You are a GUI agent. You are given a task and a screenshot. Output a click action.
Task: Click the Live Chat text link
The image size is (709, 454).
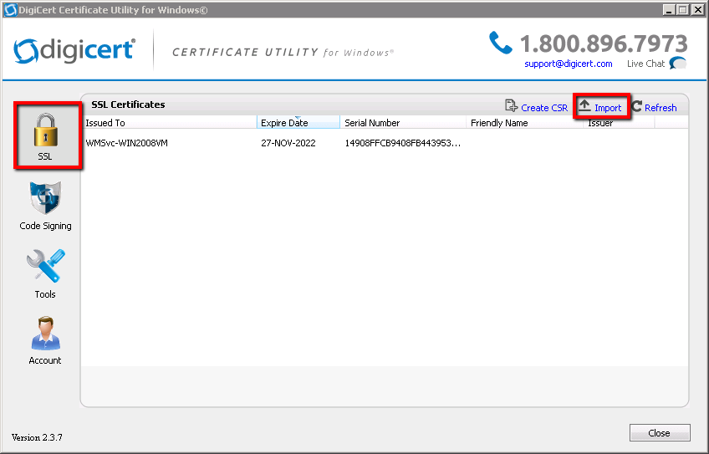(645, 64)
